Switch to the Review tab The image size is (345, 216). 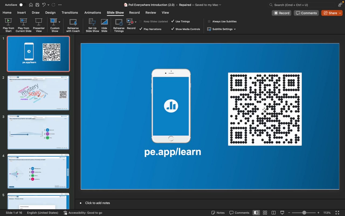click(x=151, y=13)
